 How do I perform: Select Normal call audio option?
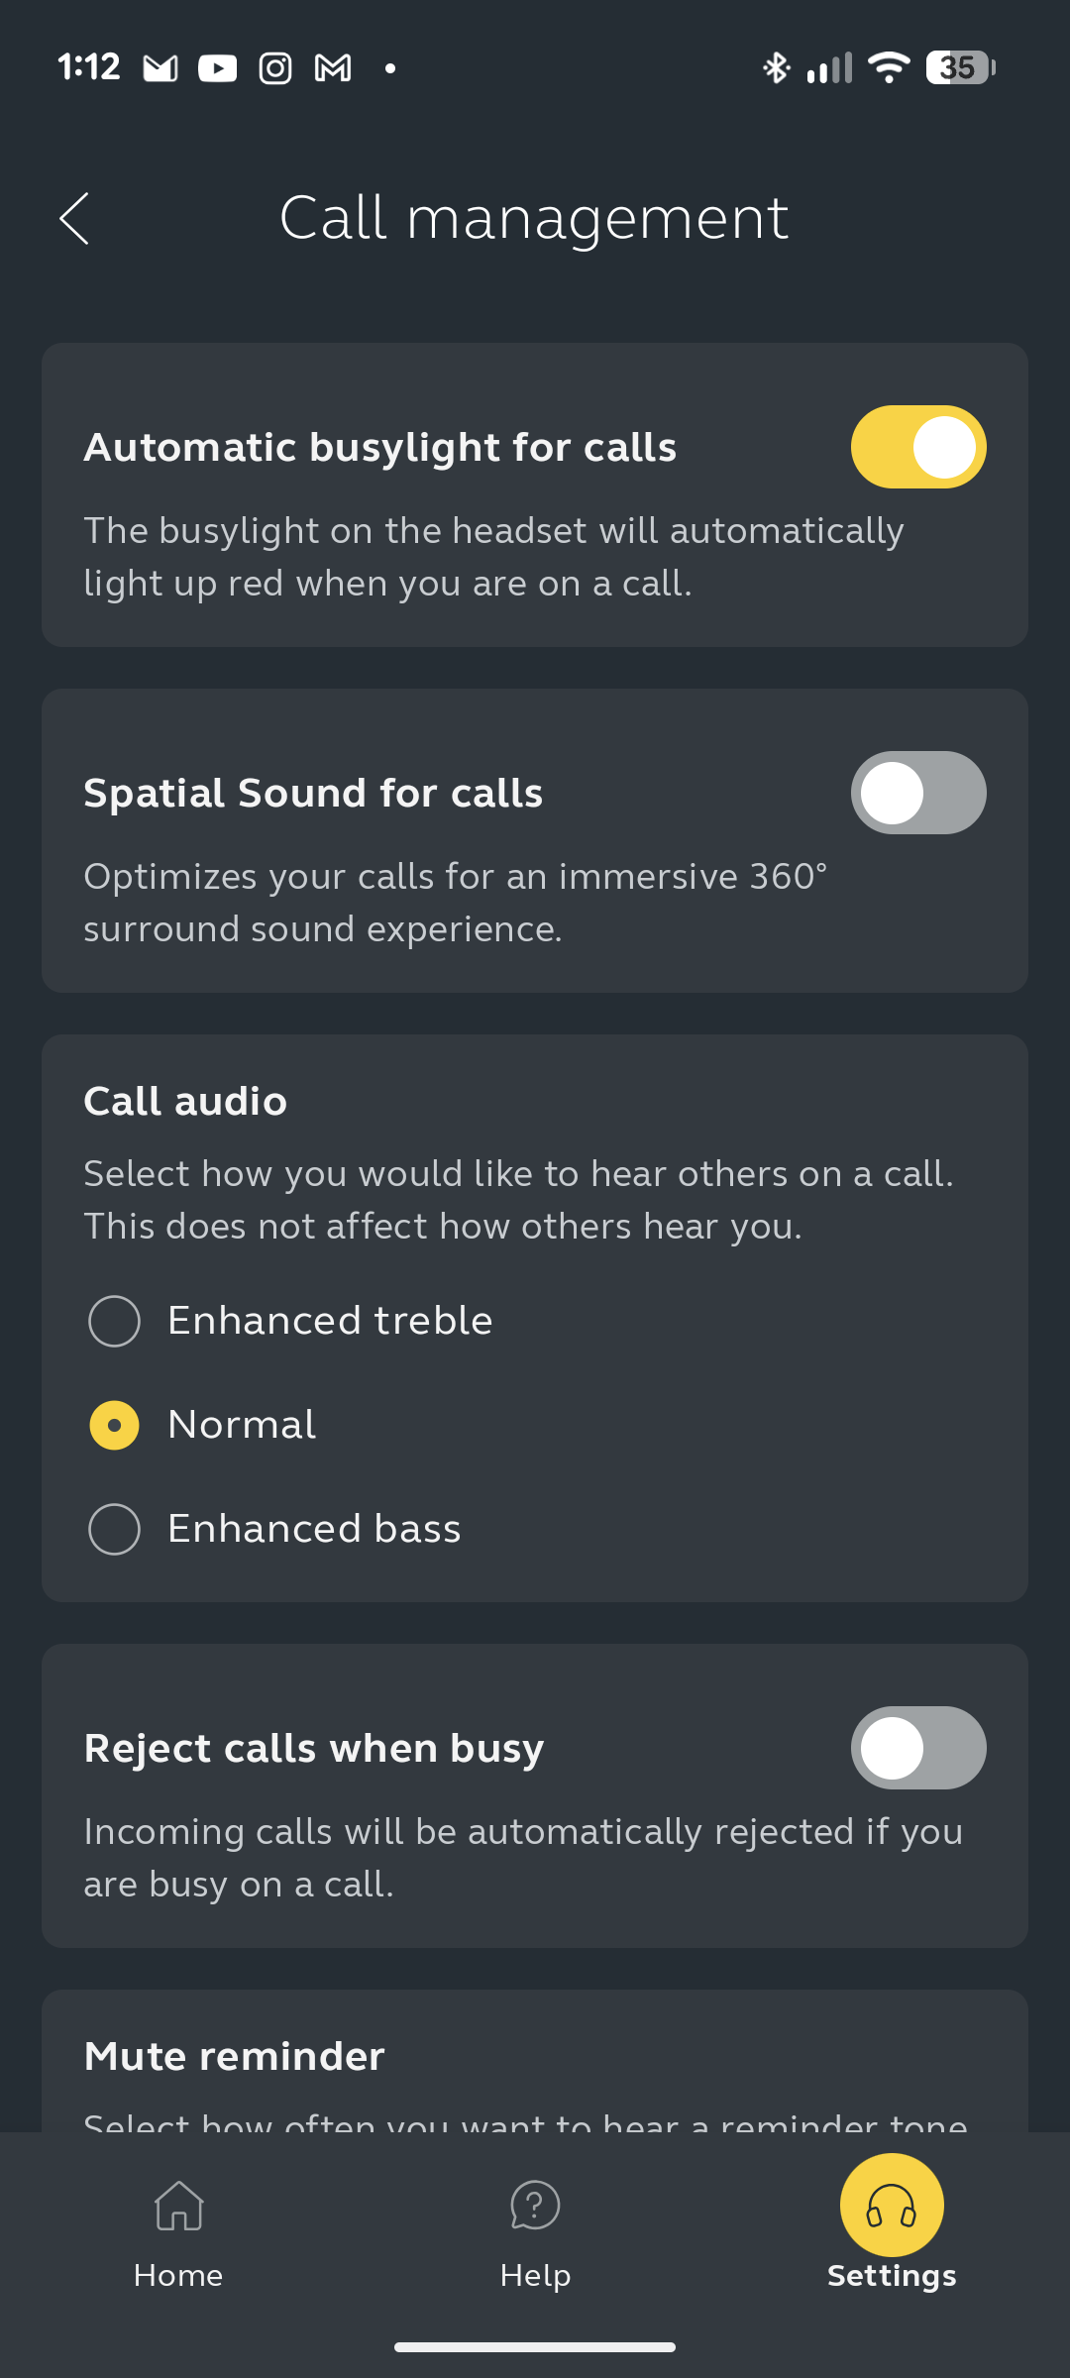coord(115,1425)
